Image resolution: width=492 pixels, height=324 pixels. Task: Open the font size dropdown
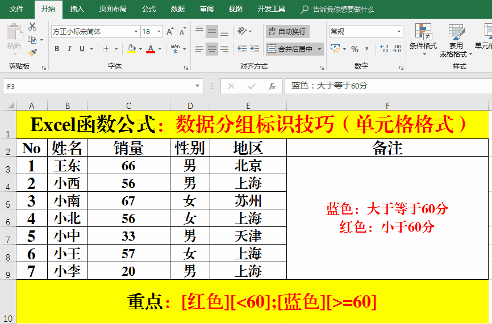tap(159, 32)
